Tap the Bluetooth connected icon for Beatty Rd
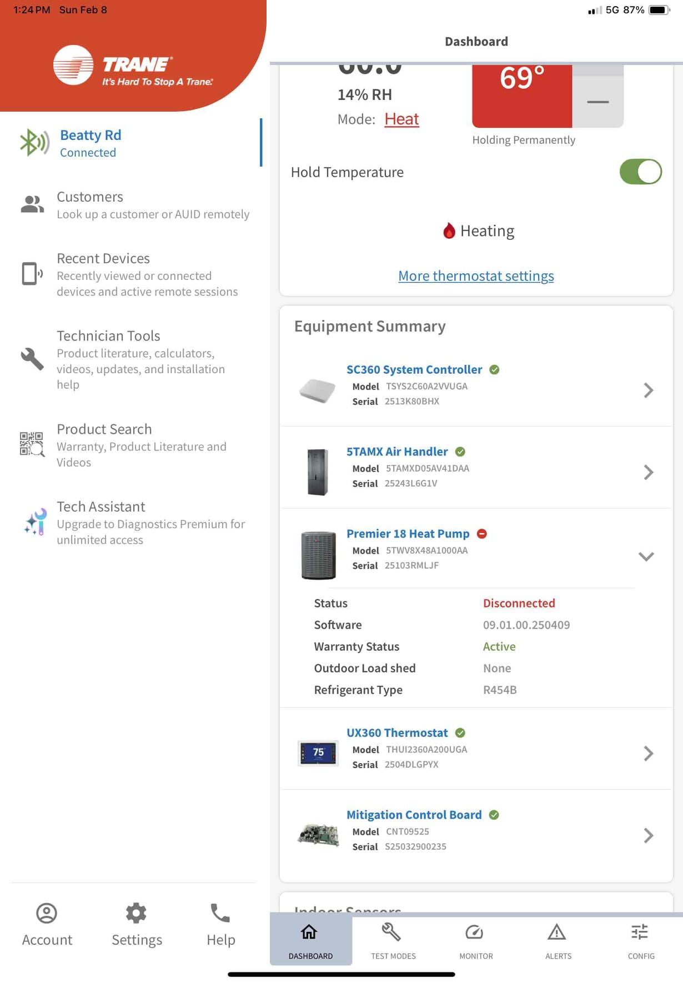 [x=34, y=143]
